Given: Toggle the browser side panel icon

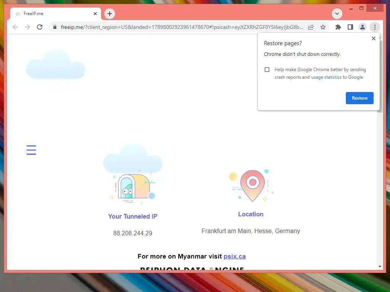Looking at the screenshot, I should (350, 27).
